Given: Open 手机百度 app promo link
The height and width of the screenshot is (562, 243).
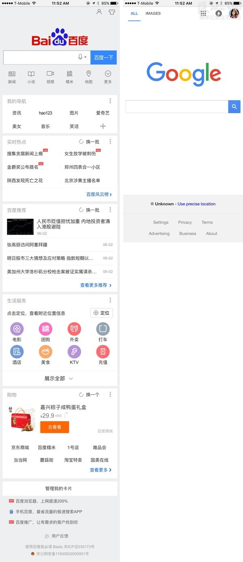Looking at the screenshot, I should coord(49,512).
